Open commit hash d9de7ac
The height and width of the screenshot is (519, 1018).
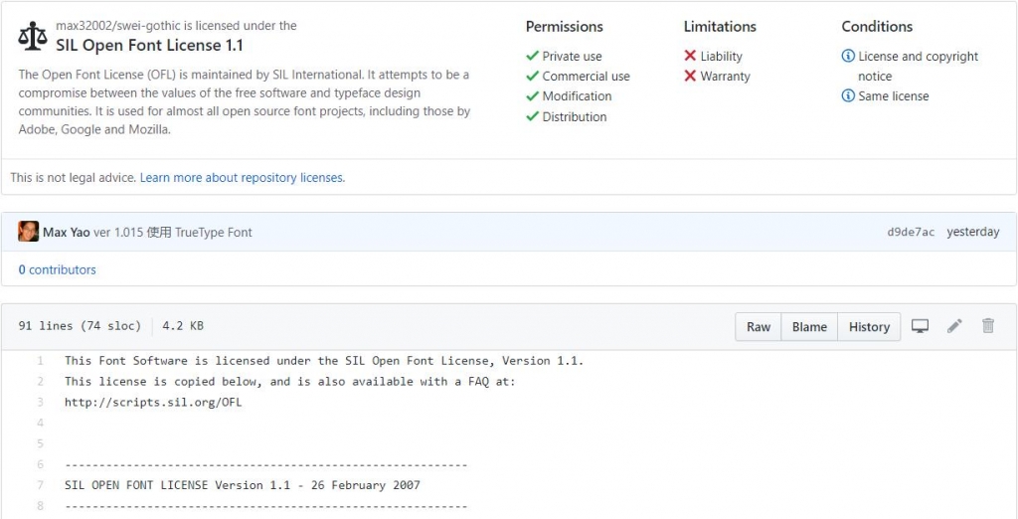click(x=911, y=233)
